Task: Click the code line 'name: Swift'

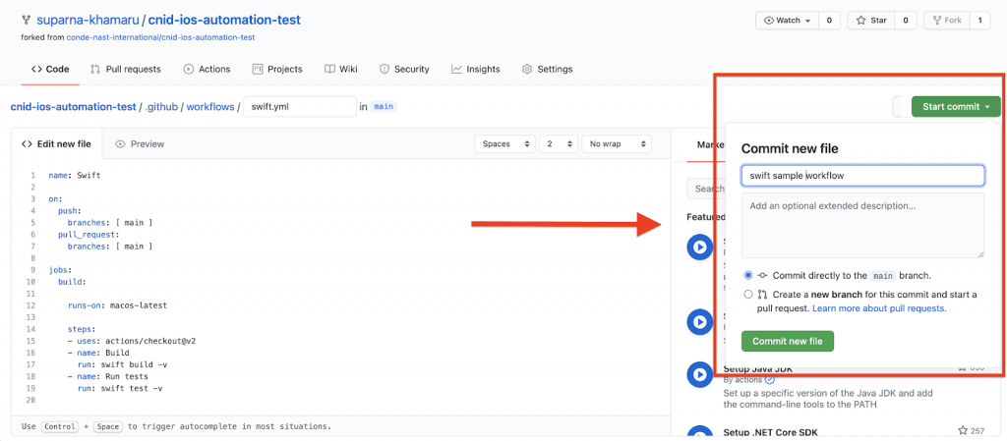Action: pyautogui.click(x=75, y=175)
